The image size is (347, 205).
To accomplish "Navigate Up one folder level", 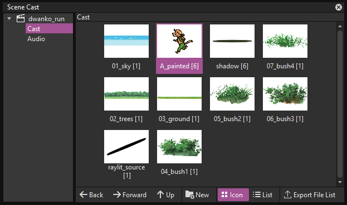I will (166, 195).
